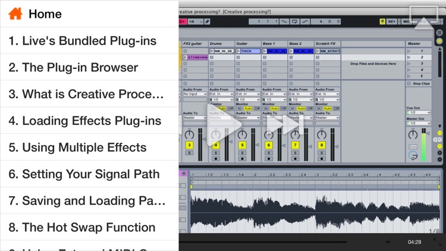The width and height of the screenshot is (446, 251).
Task: Click the Master Solo cue button
Action: pos(413,146)
